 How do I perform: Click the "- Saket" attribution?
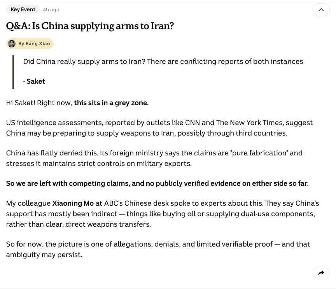click(x=34, y=81)
